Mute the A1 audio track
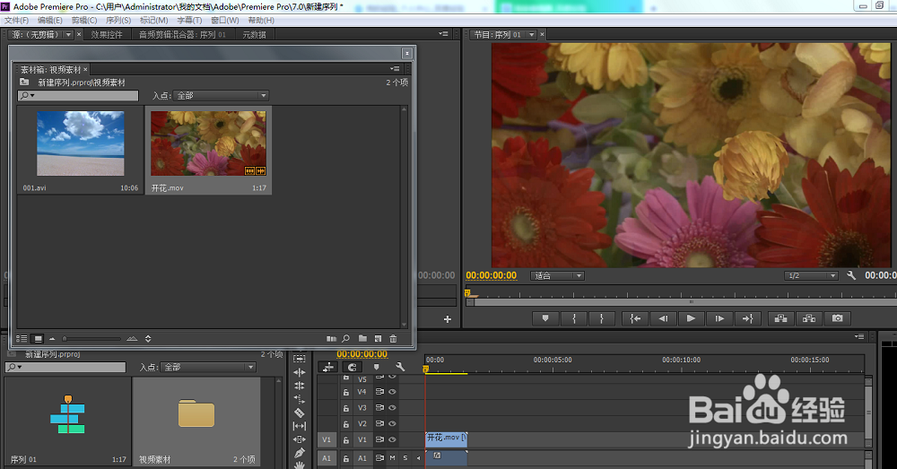Screen dimensions: 897x469 click(393, 458)
